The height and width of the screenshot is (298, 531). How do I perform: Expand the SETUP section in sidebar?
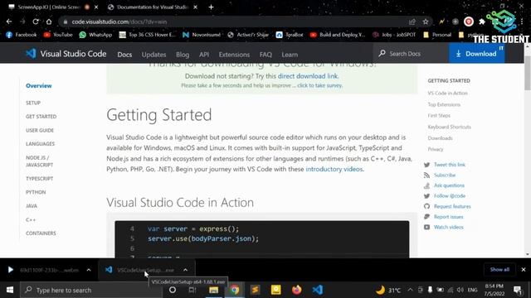(33, 103)
